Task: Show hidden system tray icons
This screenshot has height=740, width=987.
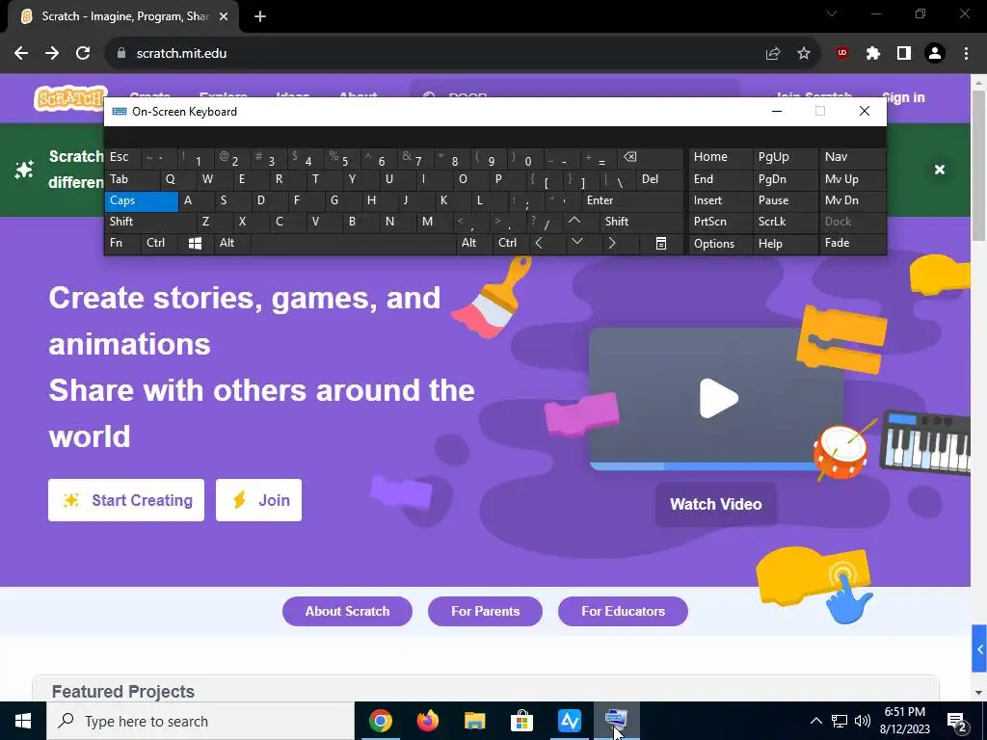Action: click(815, 721)
